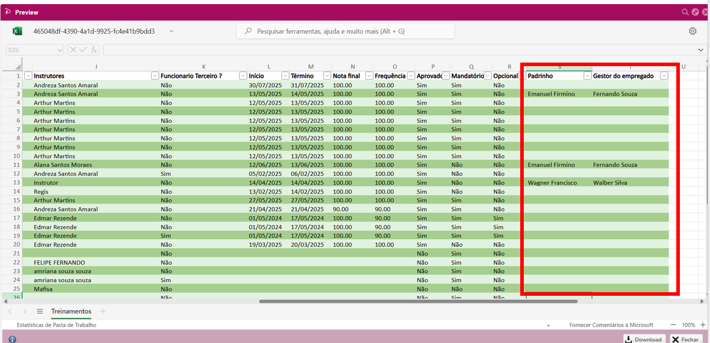Select the Treinamentos sheet tab

click(71, 311)
